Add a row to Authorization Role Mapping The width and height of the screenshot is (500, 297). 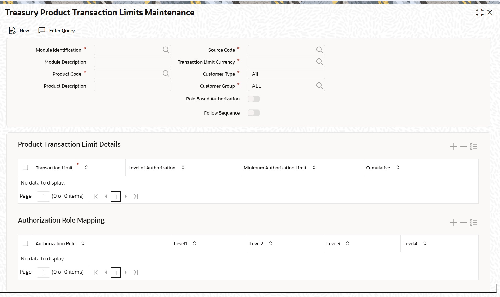pyautogui.click(x=453, y=222)
